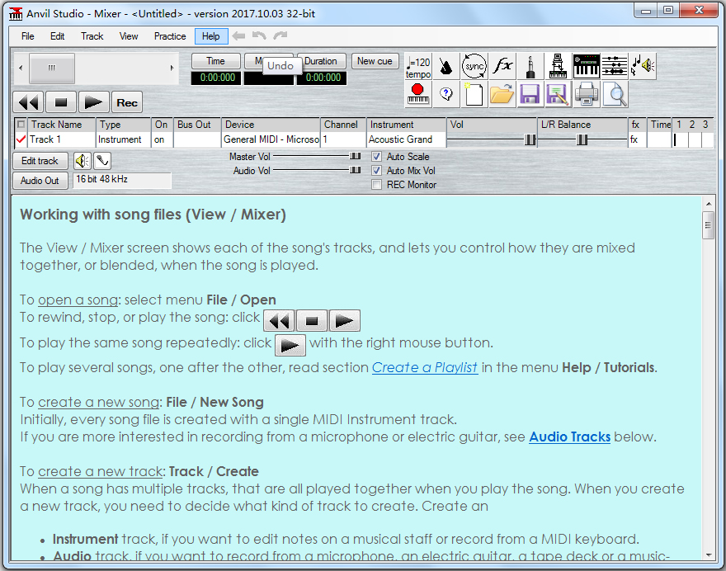Click the notes-and-speaker icon
Image resolution: width=726 pixels, height=571 pixels.
(643, 67)
